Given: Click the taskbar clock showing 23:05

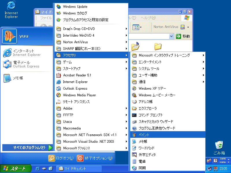Looking at the screenshot, I should click(223, 169).
